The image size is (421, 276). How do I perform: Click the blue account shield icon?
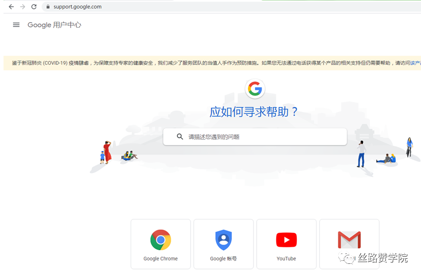223,240
